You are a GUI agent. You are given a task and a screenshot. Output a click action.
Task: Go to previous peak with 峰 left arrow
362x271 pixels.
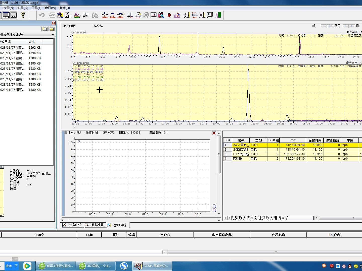324,26
